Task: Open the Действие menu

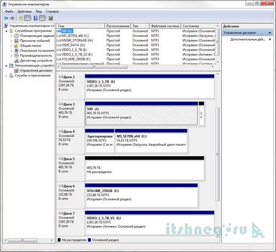Action: click(x=25, y=11)
